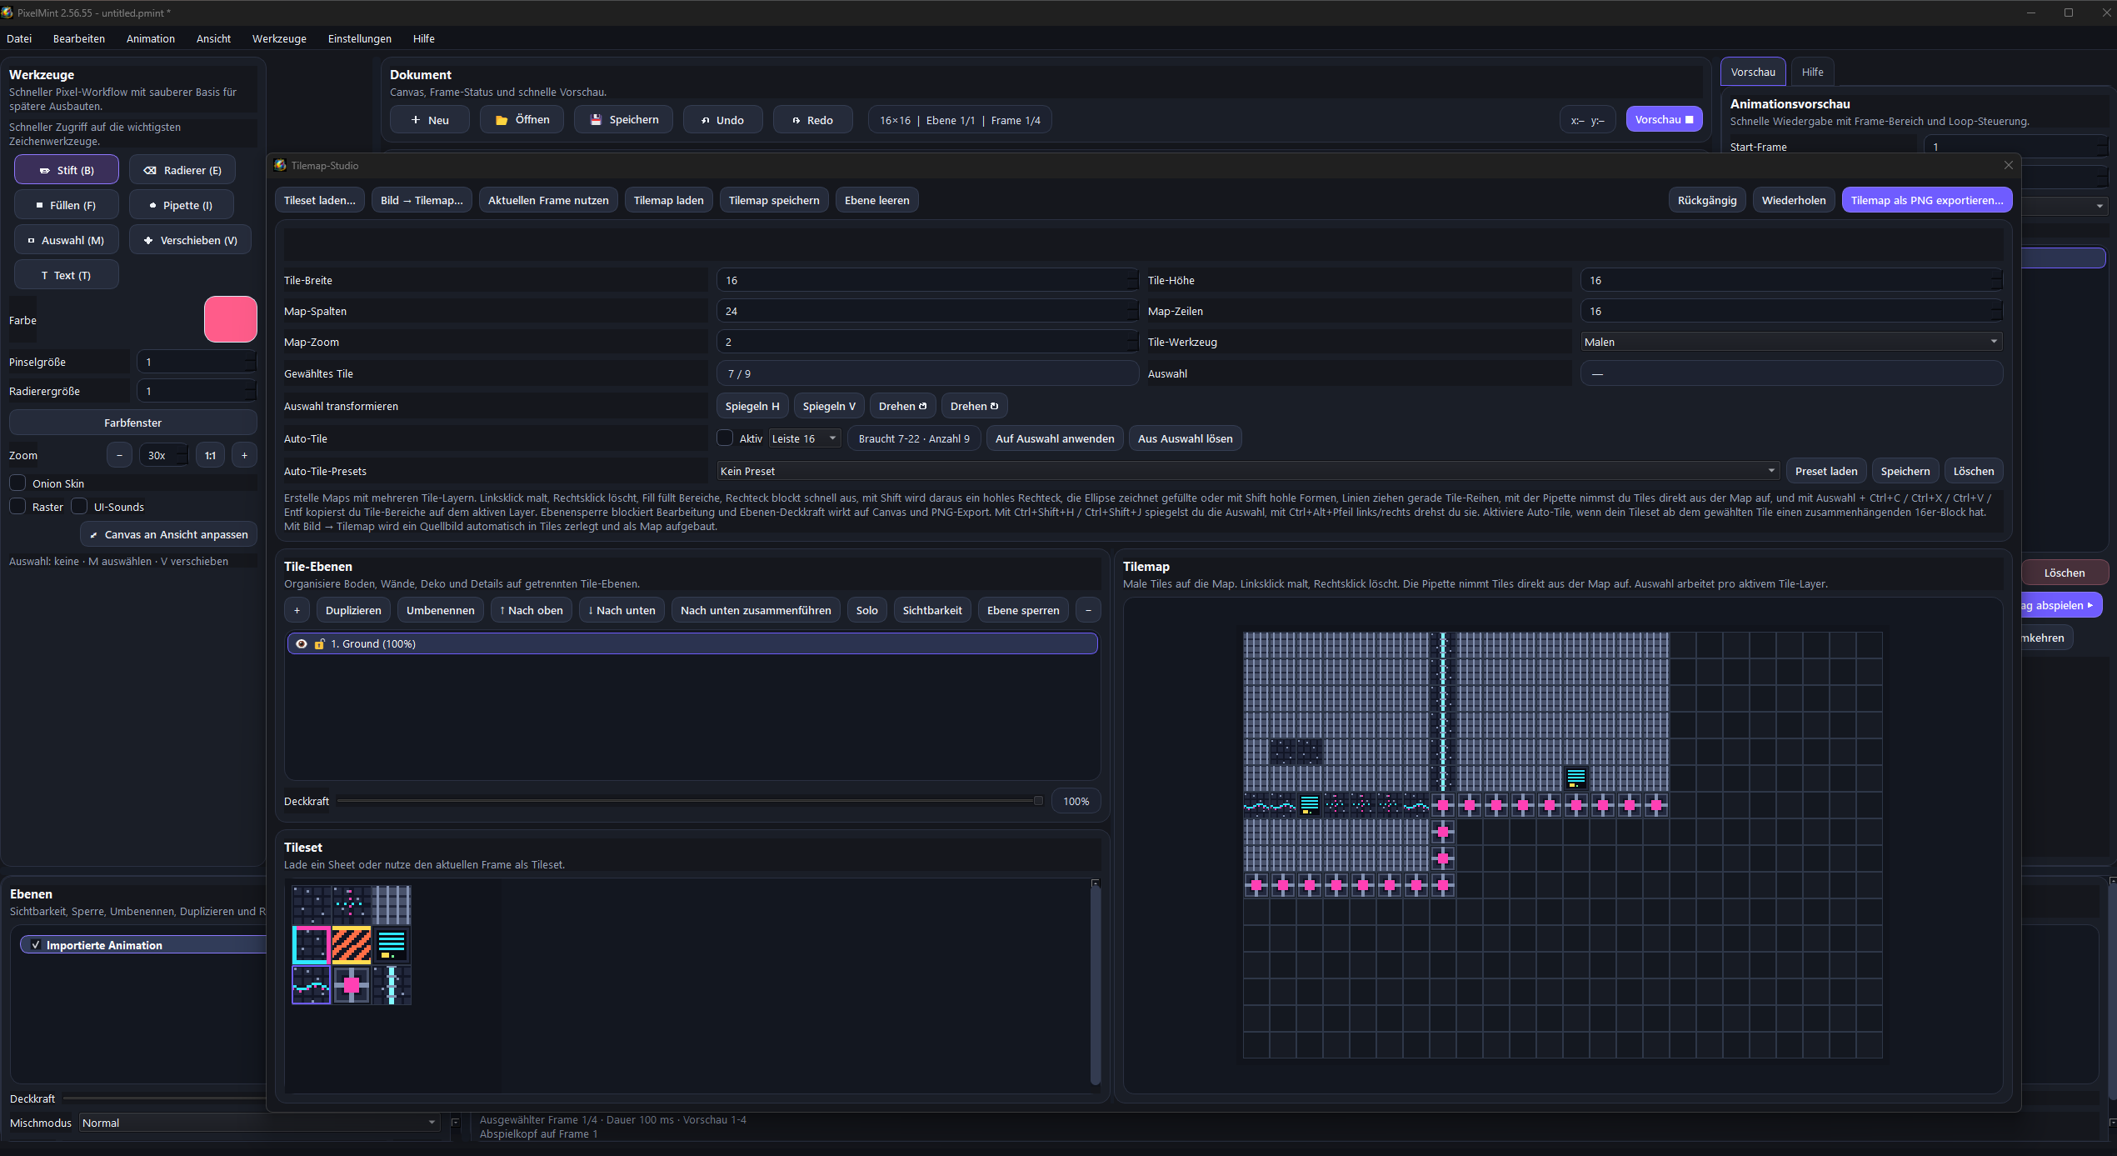Image resolution: width=2117 pixels, height=1156 pixels.
Task: Toggle the Raster grid checkbox
Action: coord(17,507)
